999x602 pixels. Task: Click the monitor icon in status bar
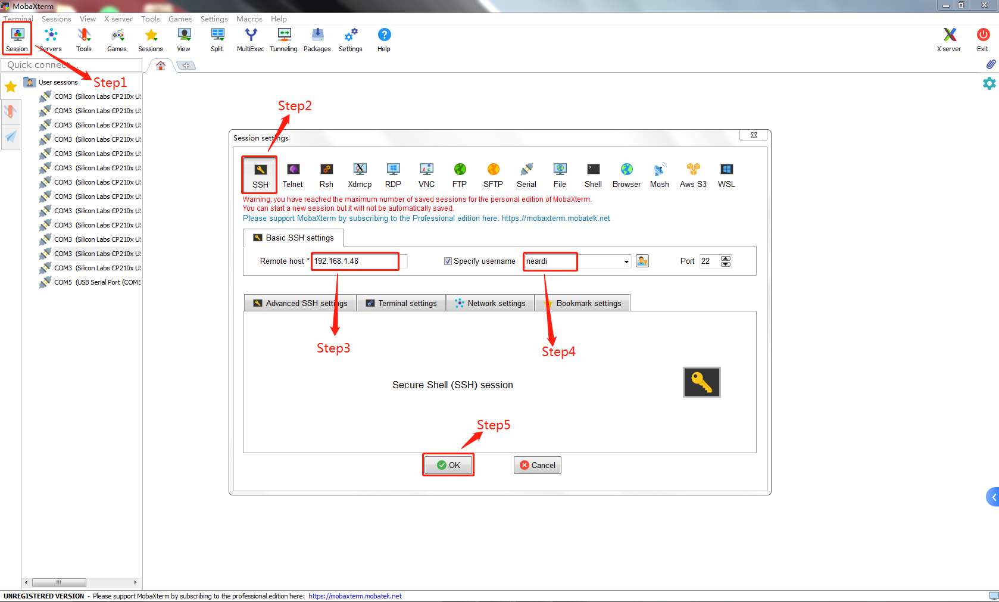[x=994, y=596]
